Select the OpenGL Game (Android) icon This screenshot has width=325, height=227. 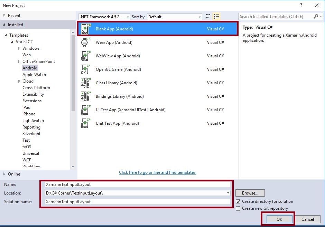pyautogui.click(x=86, y=69)
